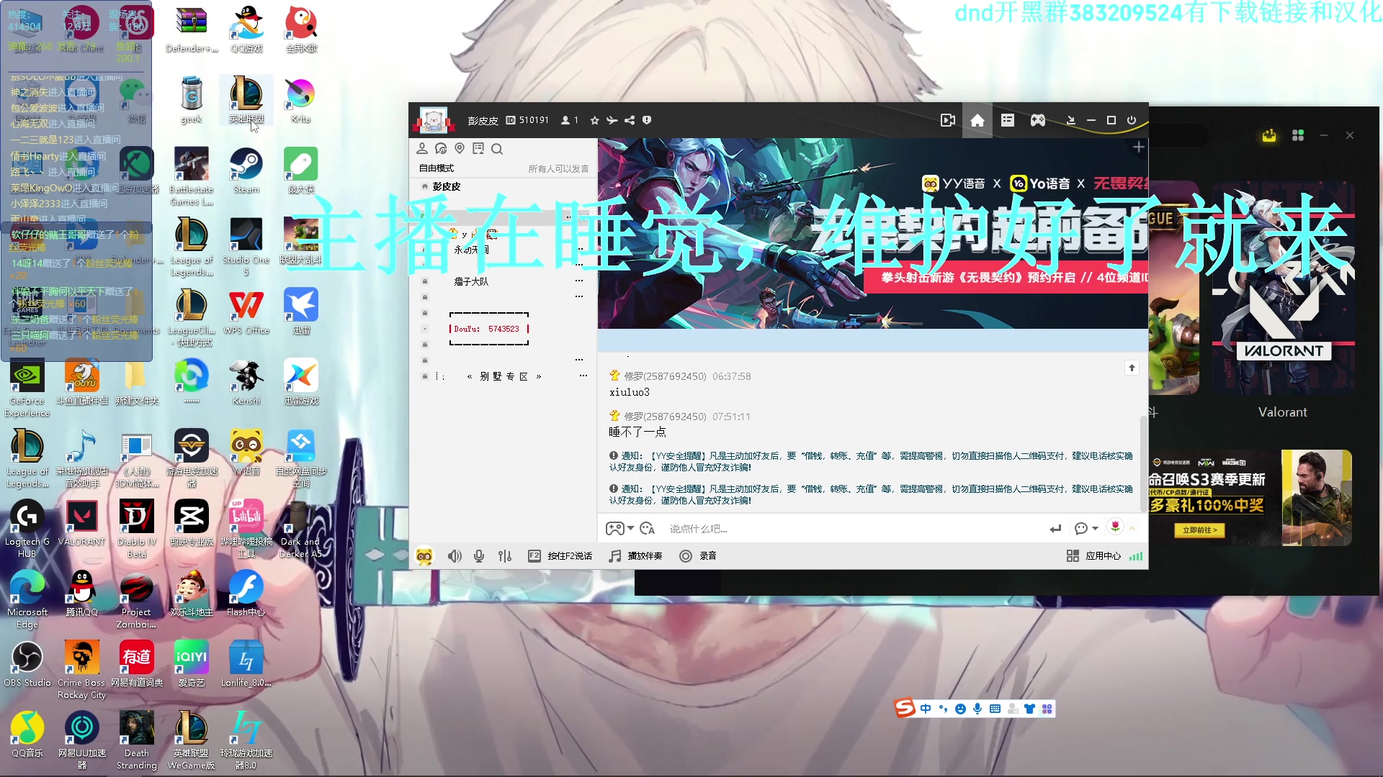Toggle the 按住F2说话 push-to-talk mode

click(560, 556)
